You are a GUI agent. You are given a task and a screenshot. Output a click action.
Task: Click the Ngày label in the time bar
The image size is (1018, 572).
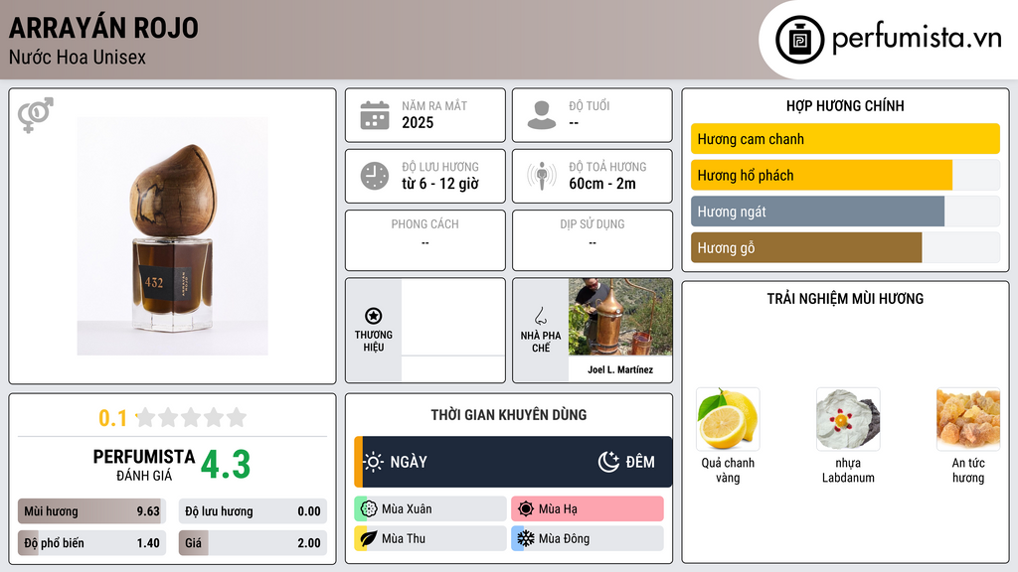click(409, 463)
